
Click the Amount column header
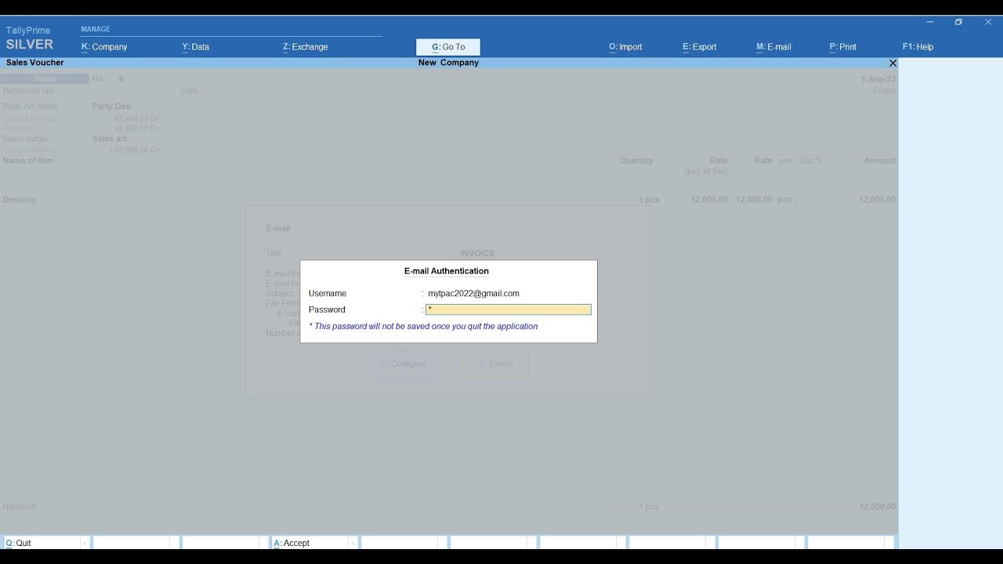point(880,161)
